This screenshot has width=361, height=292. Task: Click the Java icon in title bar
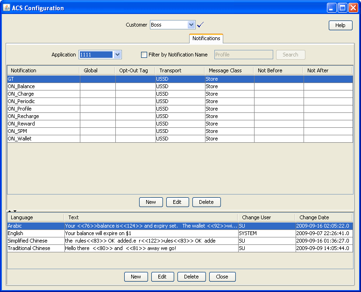6,8
